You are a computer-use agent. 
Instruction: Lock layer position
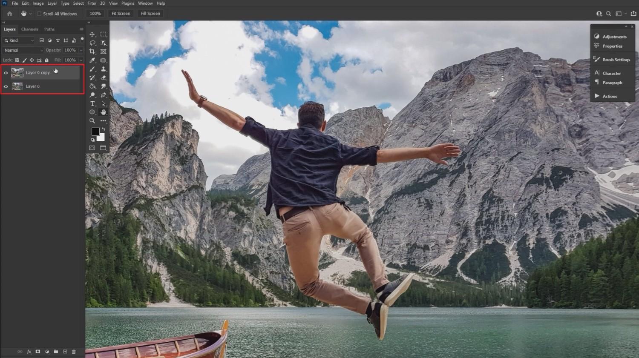[32, 60]
